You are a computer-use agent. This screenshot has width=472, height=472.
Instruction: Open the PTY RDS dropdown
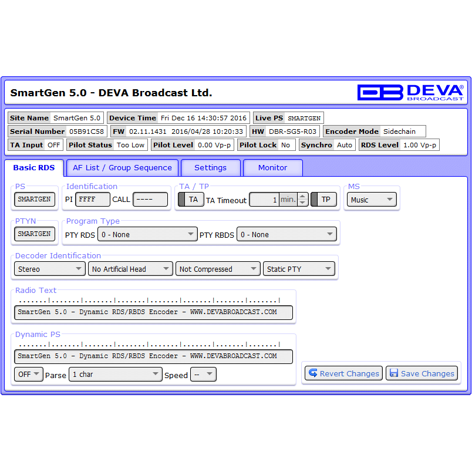point(147,234)
